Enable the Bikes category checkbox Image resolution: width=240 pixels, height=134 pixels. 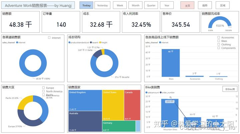[x=219, y=41]
